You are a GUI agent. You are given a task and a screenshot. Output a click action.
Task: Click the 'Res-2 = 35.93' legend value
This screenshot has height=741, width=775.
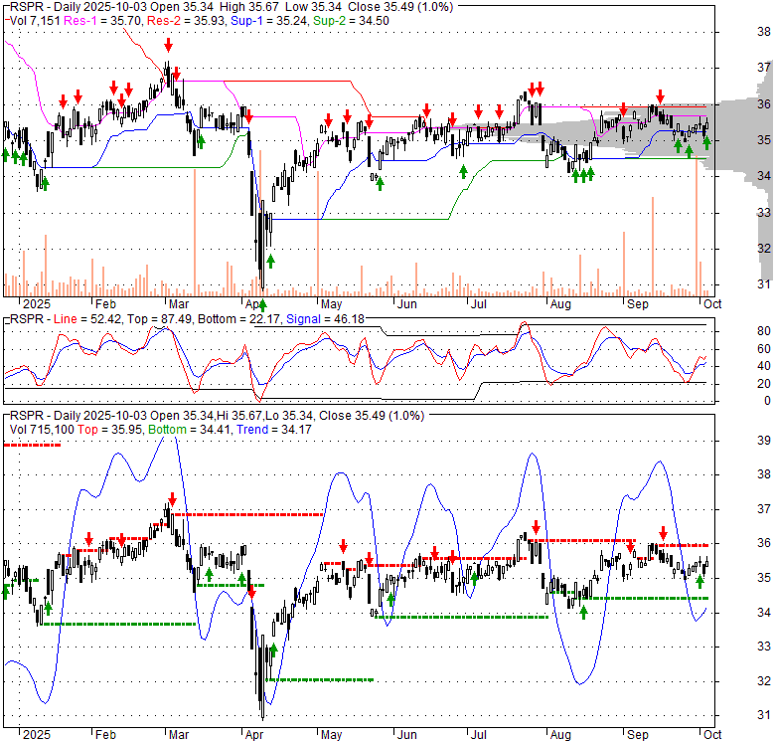point(187,21)
